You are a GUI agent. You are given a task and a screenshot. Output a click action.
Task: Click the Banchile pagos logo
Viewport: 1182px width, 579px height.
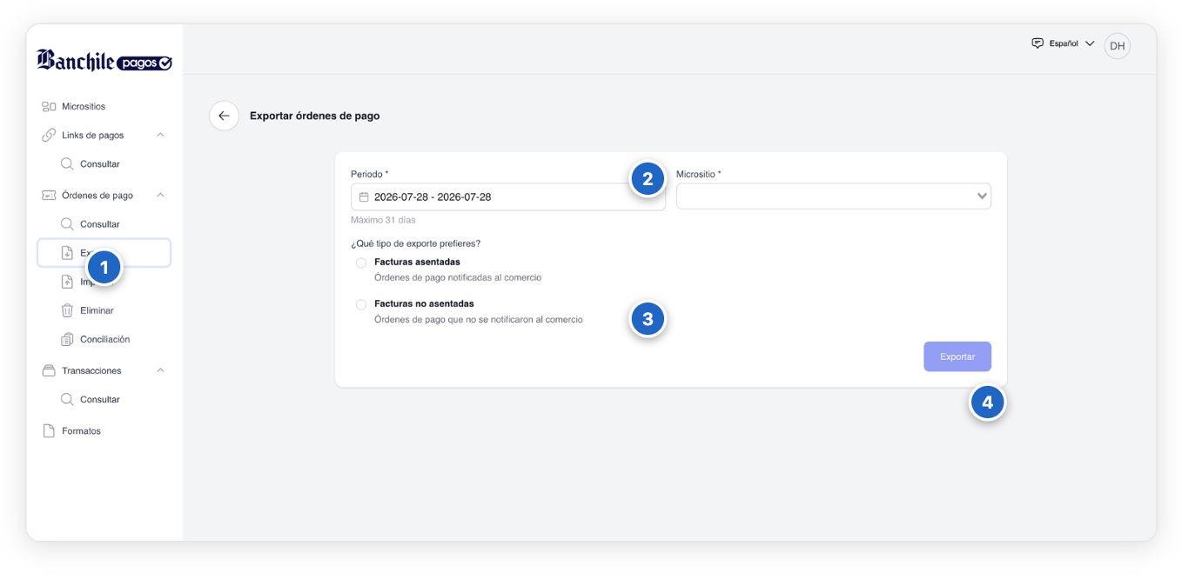(x=104, y=60)
